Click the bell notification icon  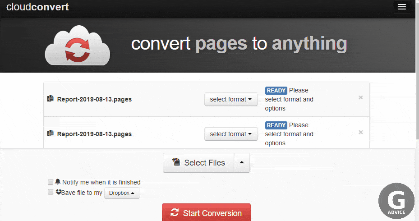[x=58, y=182]
